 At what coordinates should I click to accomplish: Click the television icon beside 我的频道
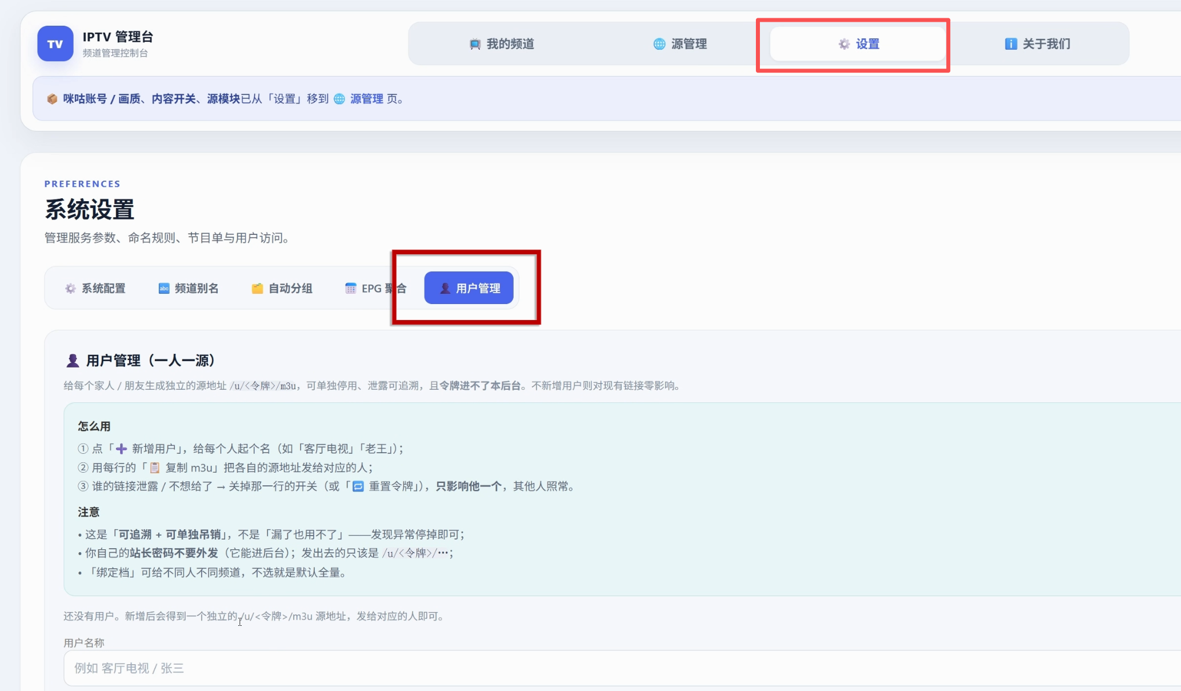coord(475,44)
